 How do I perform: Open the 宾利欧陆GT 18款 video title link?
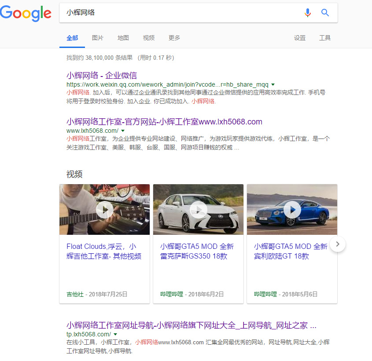(x=291, y=251)
